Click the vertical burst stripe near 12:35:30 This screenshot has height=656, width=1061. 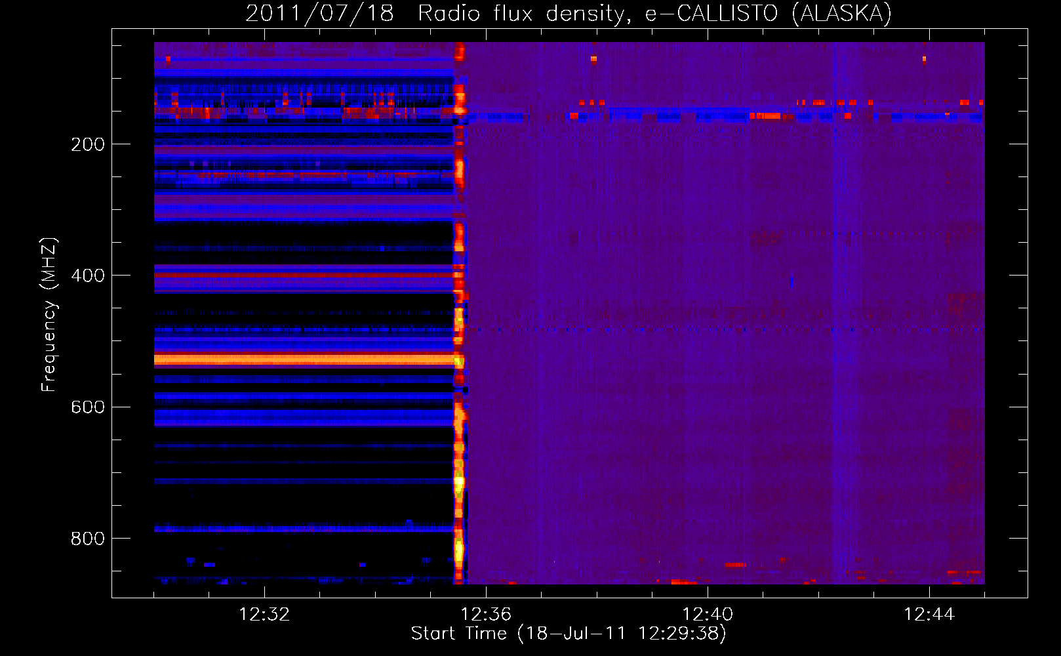[460, 313]
